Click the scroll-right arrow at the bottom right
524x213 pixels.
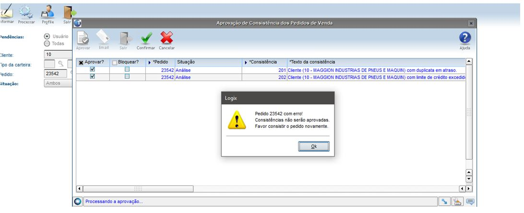[468, 189]
